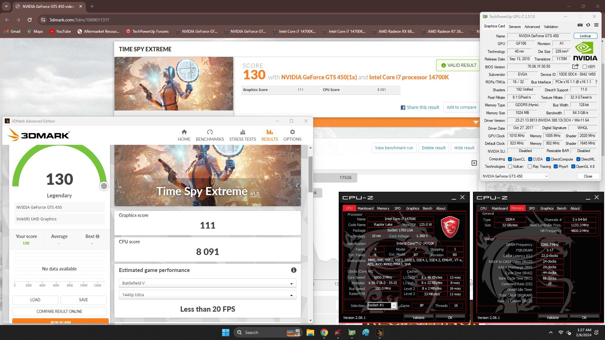This screenshot has width=605, height=340.
Task: Switch to Sensors tab in GPU-Z
Action: tap(515, 27)
